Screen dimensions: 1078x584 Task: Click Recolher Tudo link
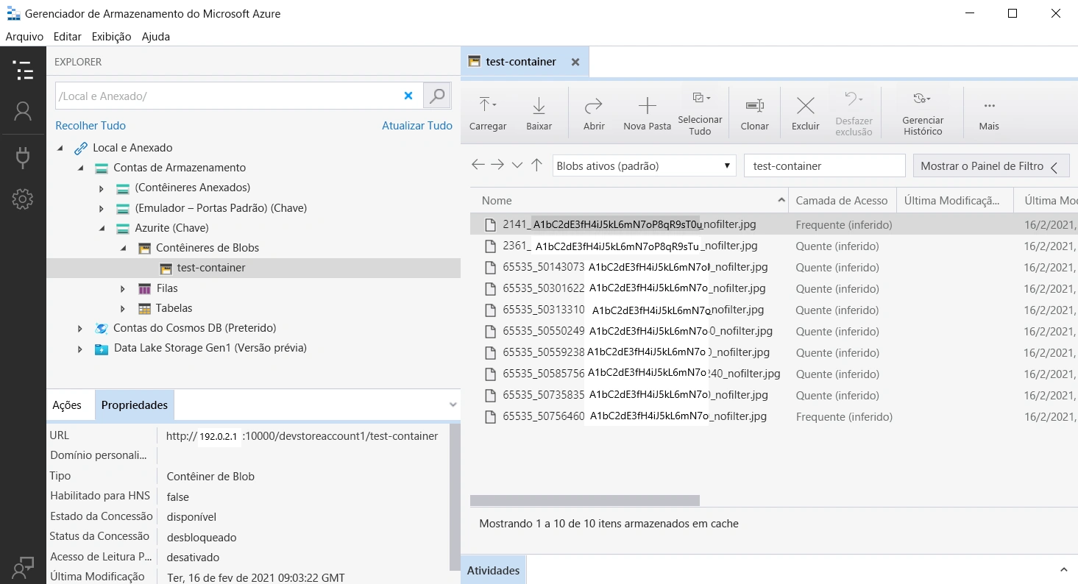click(x=91, y=126)
